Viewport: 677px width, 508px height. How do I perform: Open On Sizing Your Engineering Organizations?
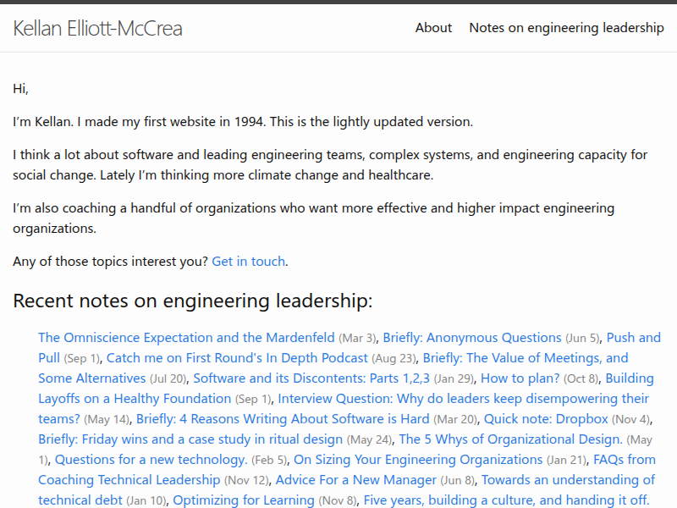pyautogui.click(x=418, y=459)
